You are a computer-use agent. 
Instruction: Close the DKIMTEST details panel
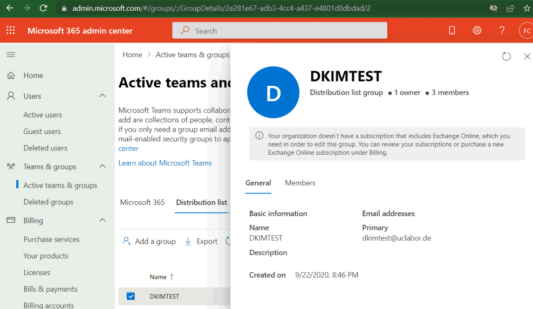pyautogui.click(x=527, y=56)
